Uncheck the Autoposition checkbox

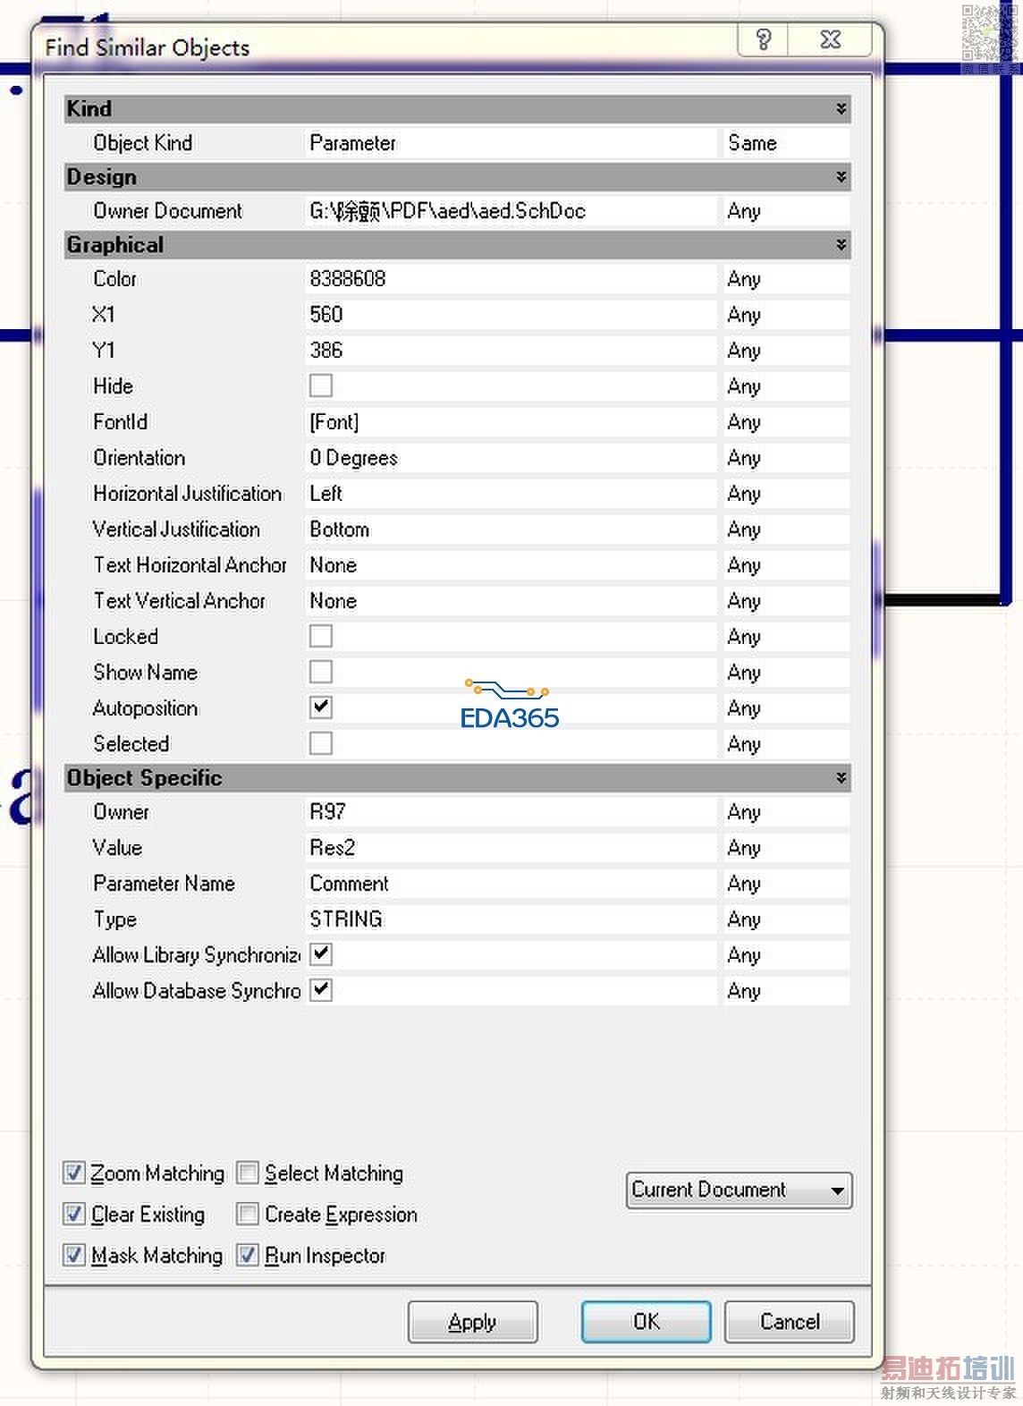coord(321,707)
